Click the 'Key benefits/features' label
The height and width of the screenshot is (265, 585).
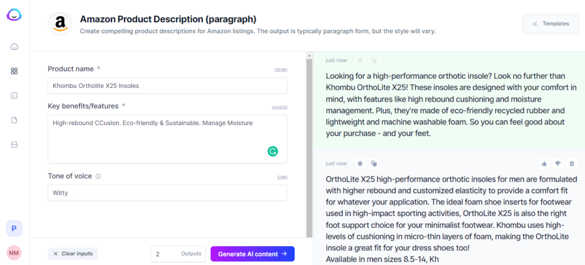(x=83, y=106)
